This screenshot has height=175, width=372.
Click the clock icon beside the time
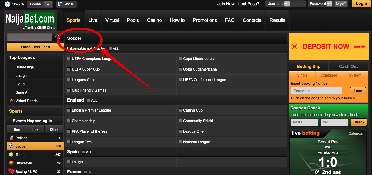pos(7,4)
